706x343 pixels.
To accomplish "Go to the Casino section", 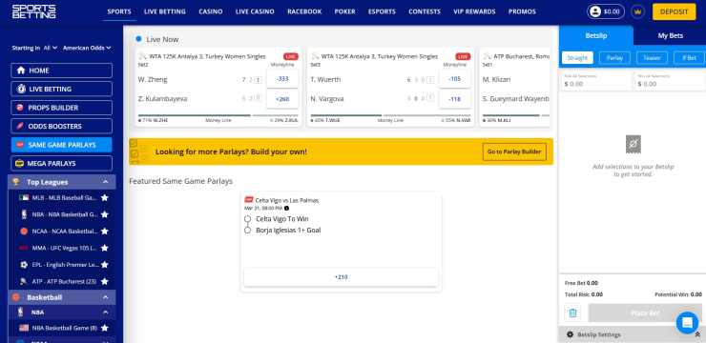I will click(x=211, y=11).
